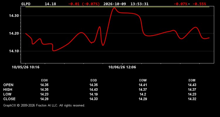Click the GLPD ticker symbol
220x117 pixels.
point(26,4)
